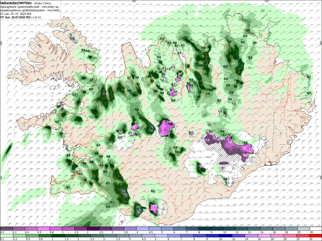
Task: Click the 'Veðurstofan/HM750m' map title
Action: pos(16,3)
